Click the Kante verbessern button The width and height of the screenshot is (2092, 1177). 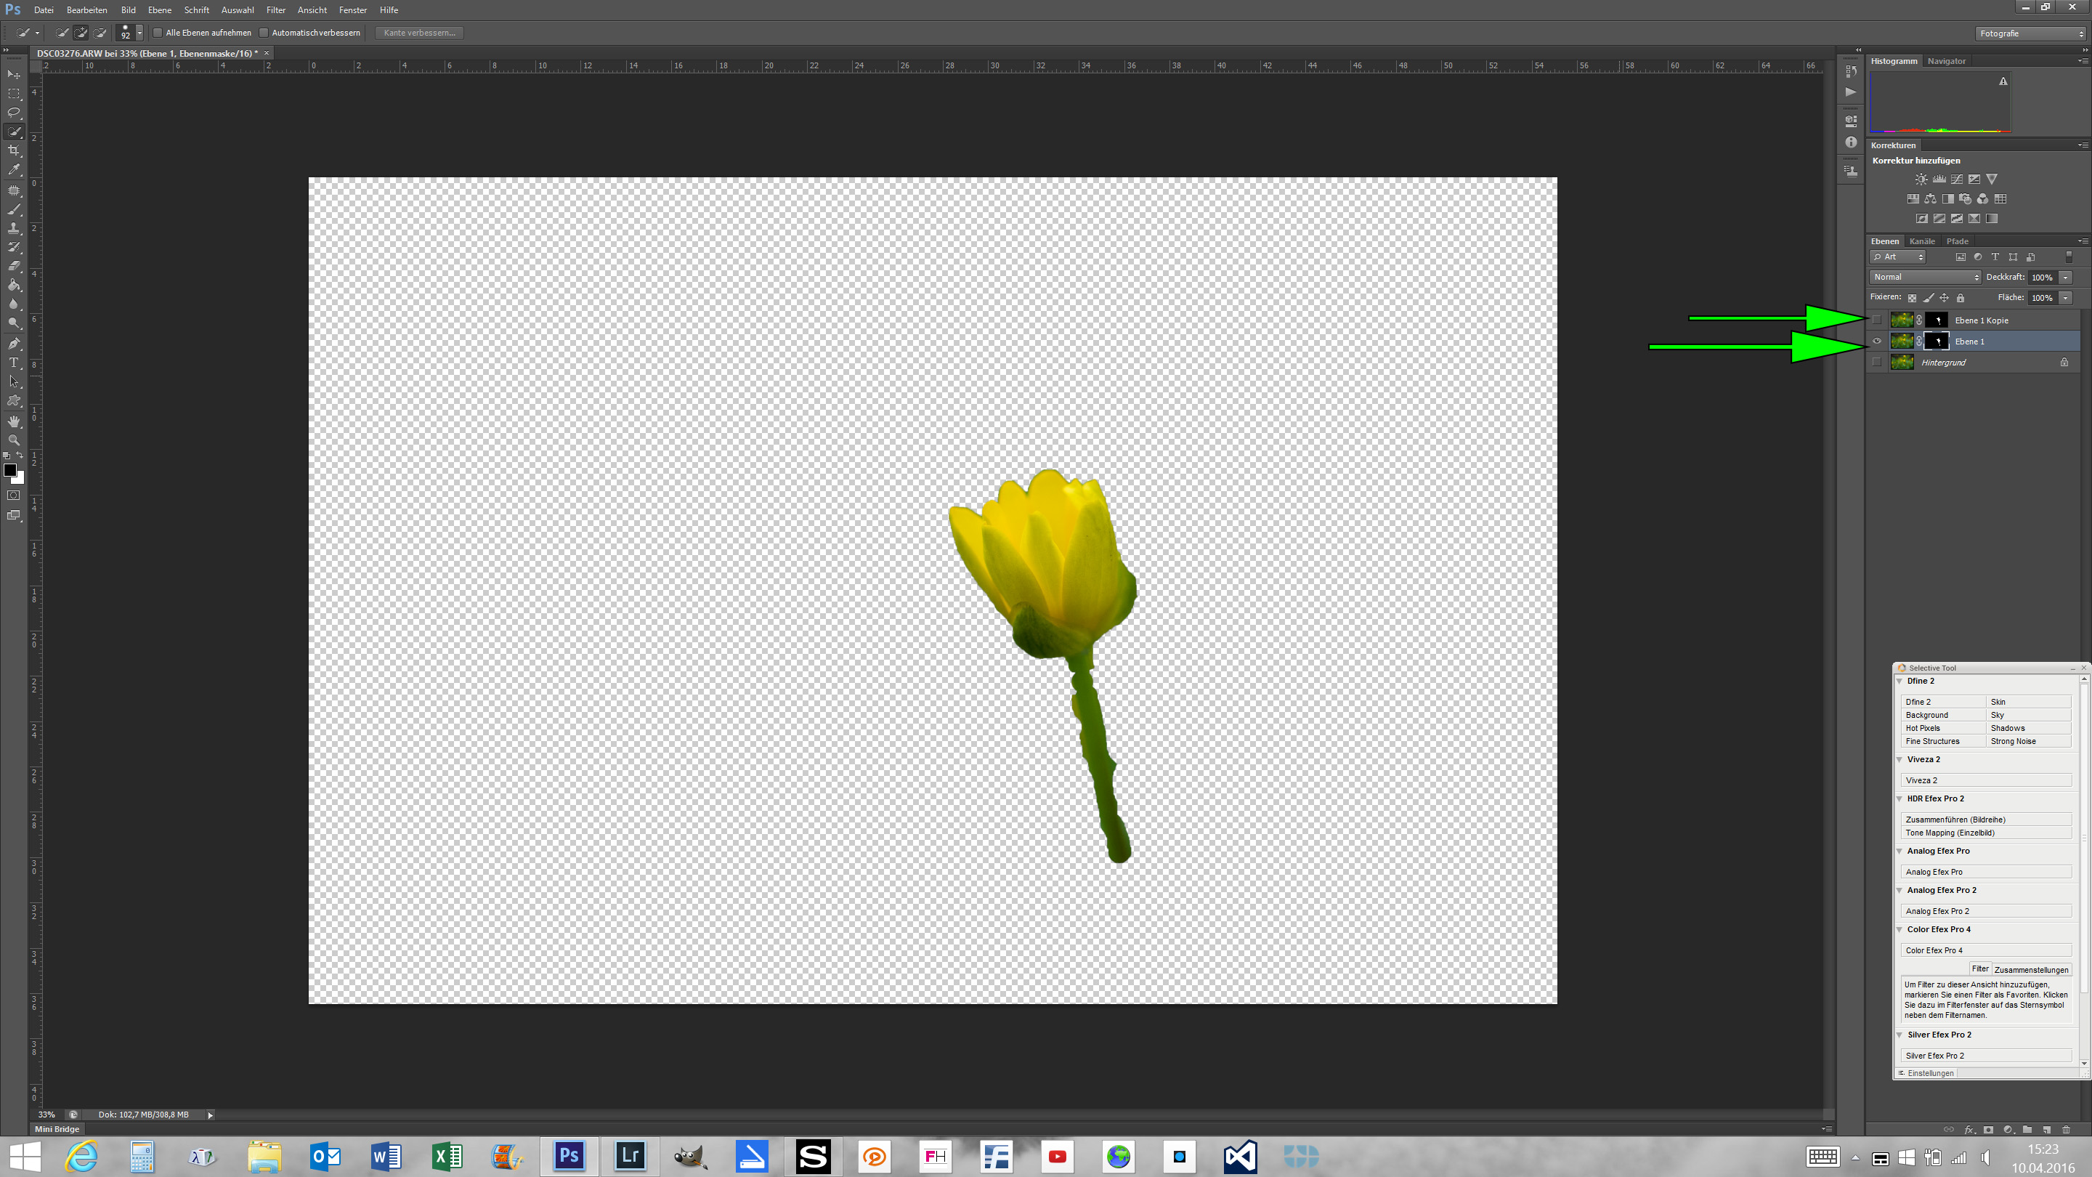pyautogui.click(x=420, y=33)
